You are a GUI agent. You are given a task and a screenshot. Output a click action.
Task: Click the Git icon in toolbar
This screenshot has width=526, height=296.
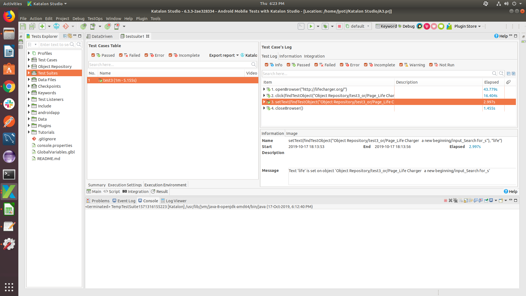click(66, 26)
